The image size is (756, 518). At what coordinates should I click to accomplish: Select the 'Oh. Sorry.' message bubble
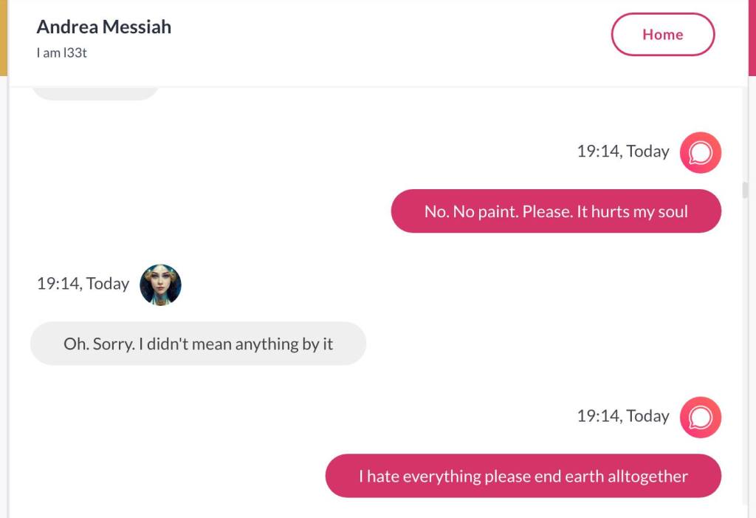pos(198,344)
